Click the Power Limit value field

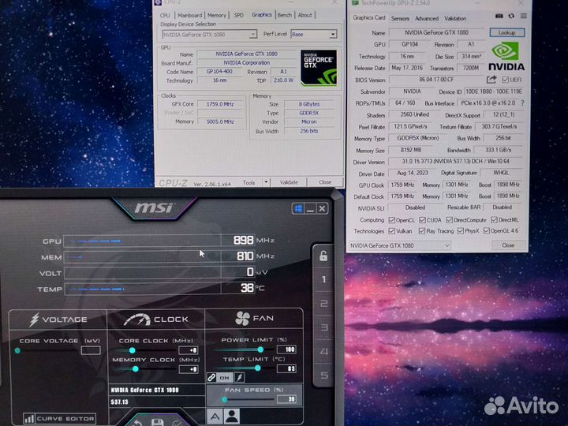286,349
